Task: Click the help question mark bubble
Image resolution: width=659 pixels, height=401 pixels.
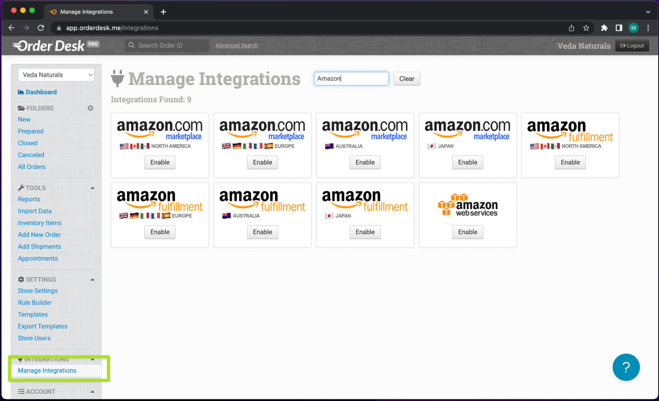Action: coord(626,367)
